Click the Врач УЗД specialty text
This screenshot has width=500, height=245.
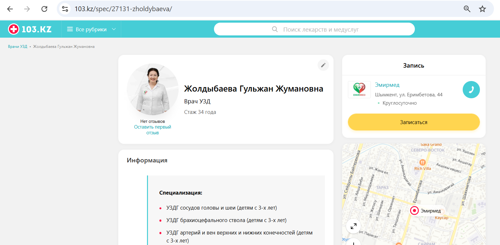[x=197, y=101]
